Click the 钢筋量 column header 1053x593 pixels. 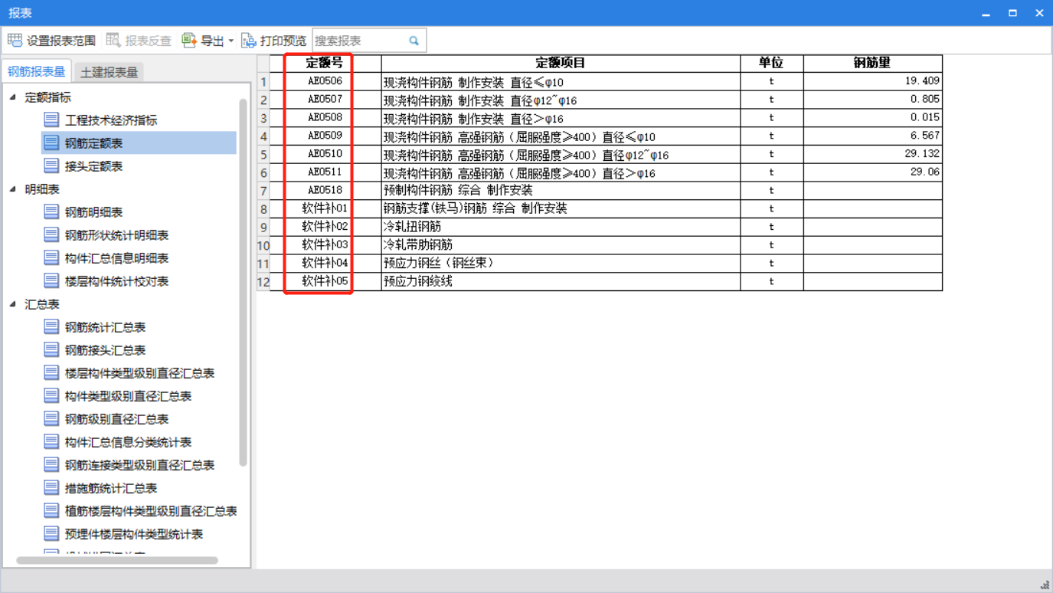tap(872, 63)
